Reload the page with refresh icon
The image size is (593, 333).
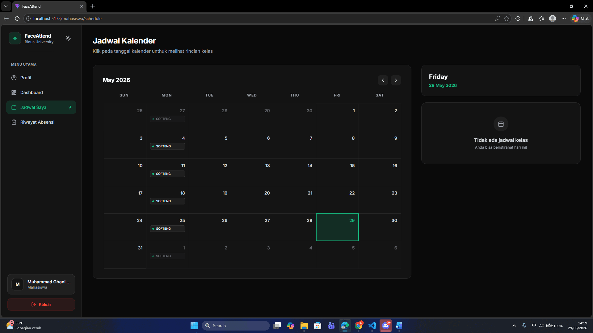click(17, 18)
